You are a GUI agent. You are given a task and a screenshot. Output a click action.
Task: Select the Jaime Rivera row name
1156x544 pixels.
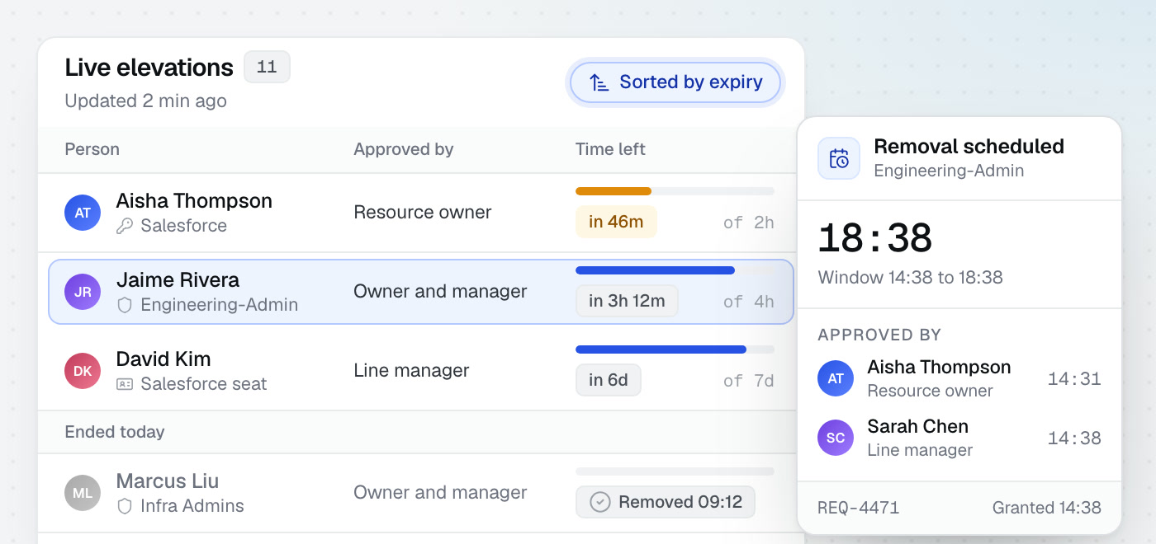178,279
